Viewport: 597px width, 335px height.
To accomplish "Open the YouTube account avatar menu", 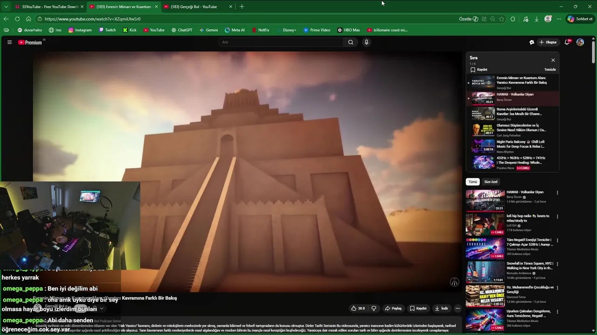I will [580, 42].
